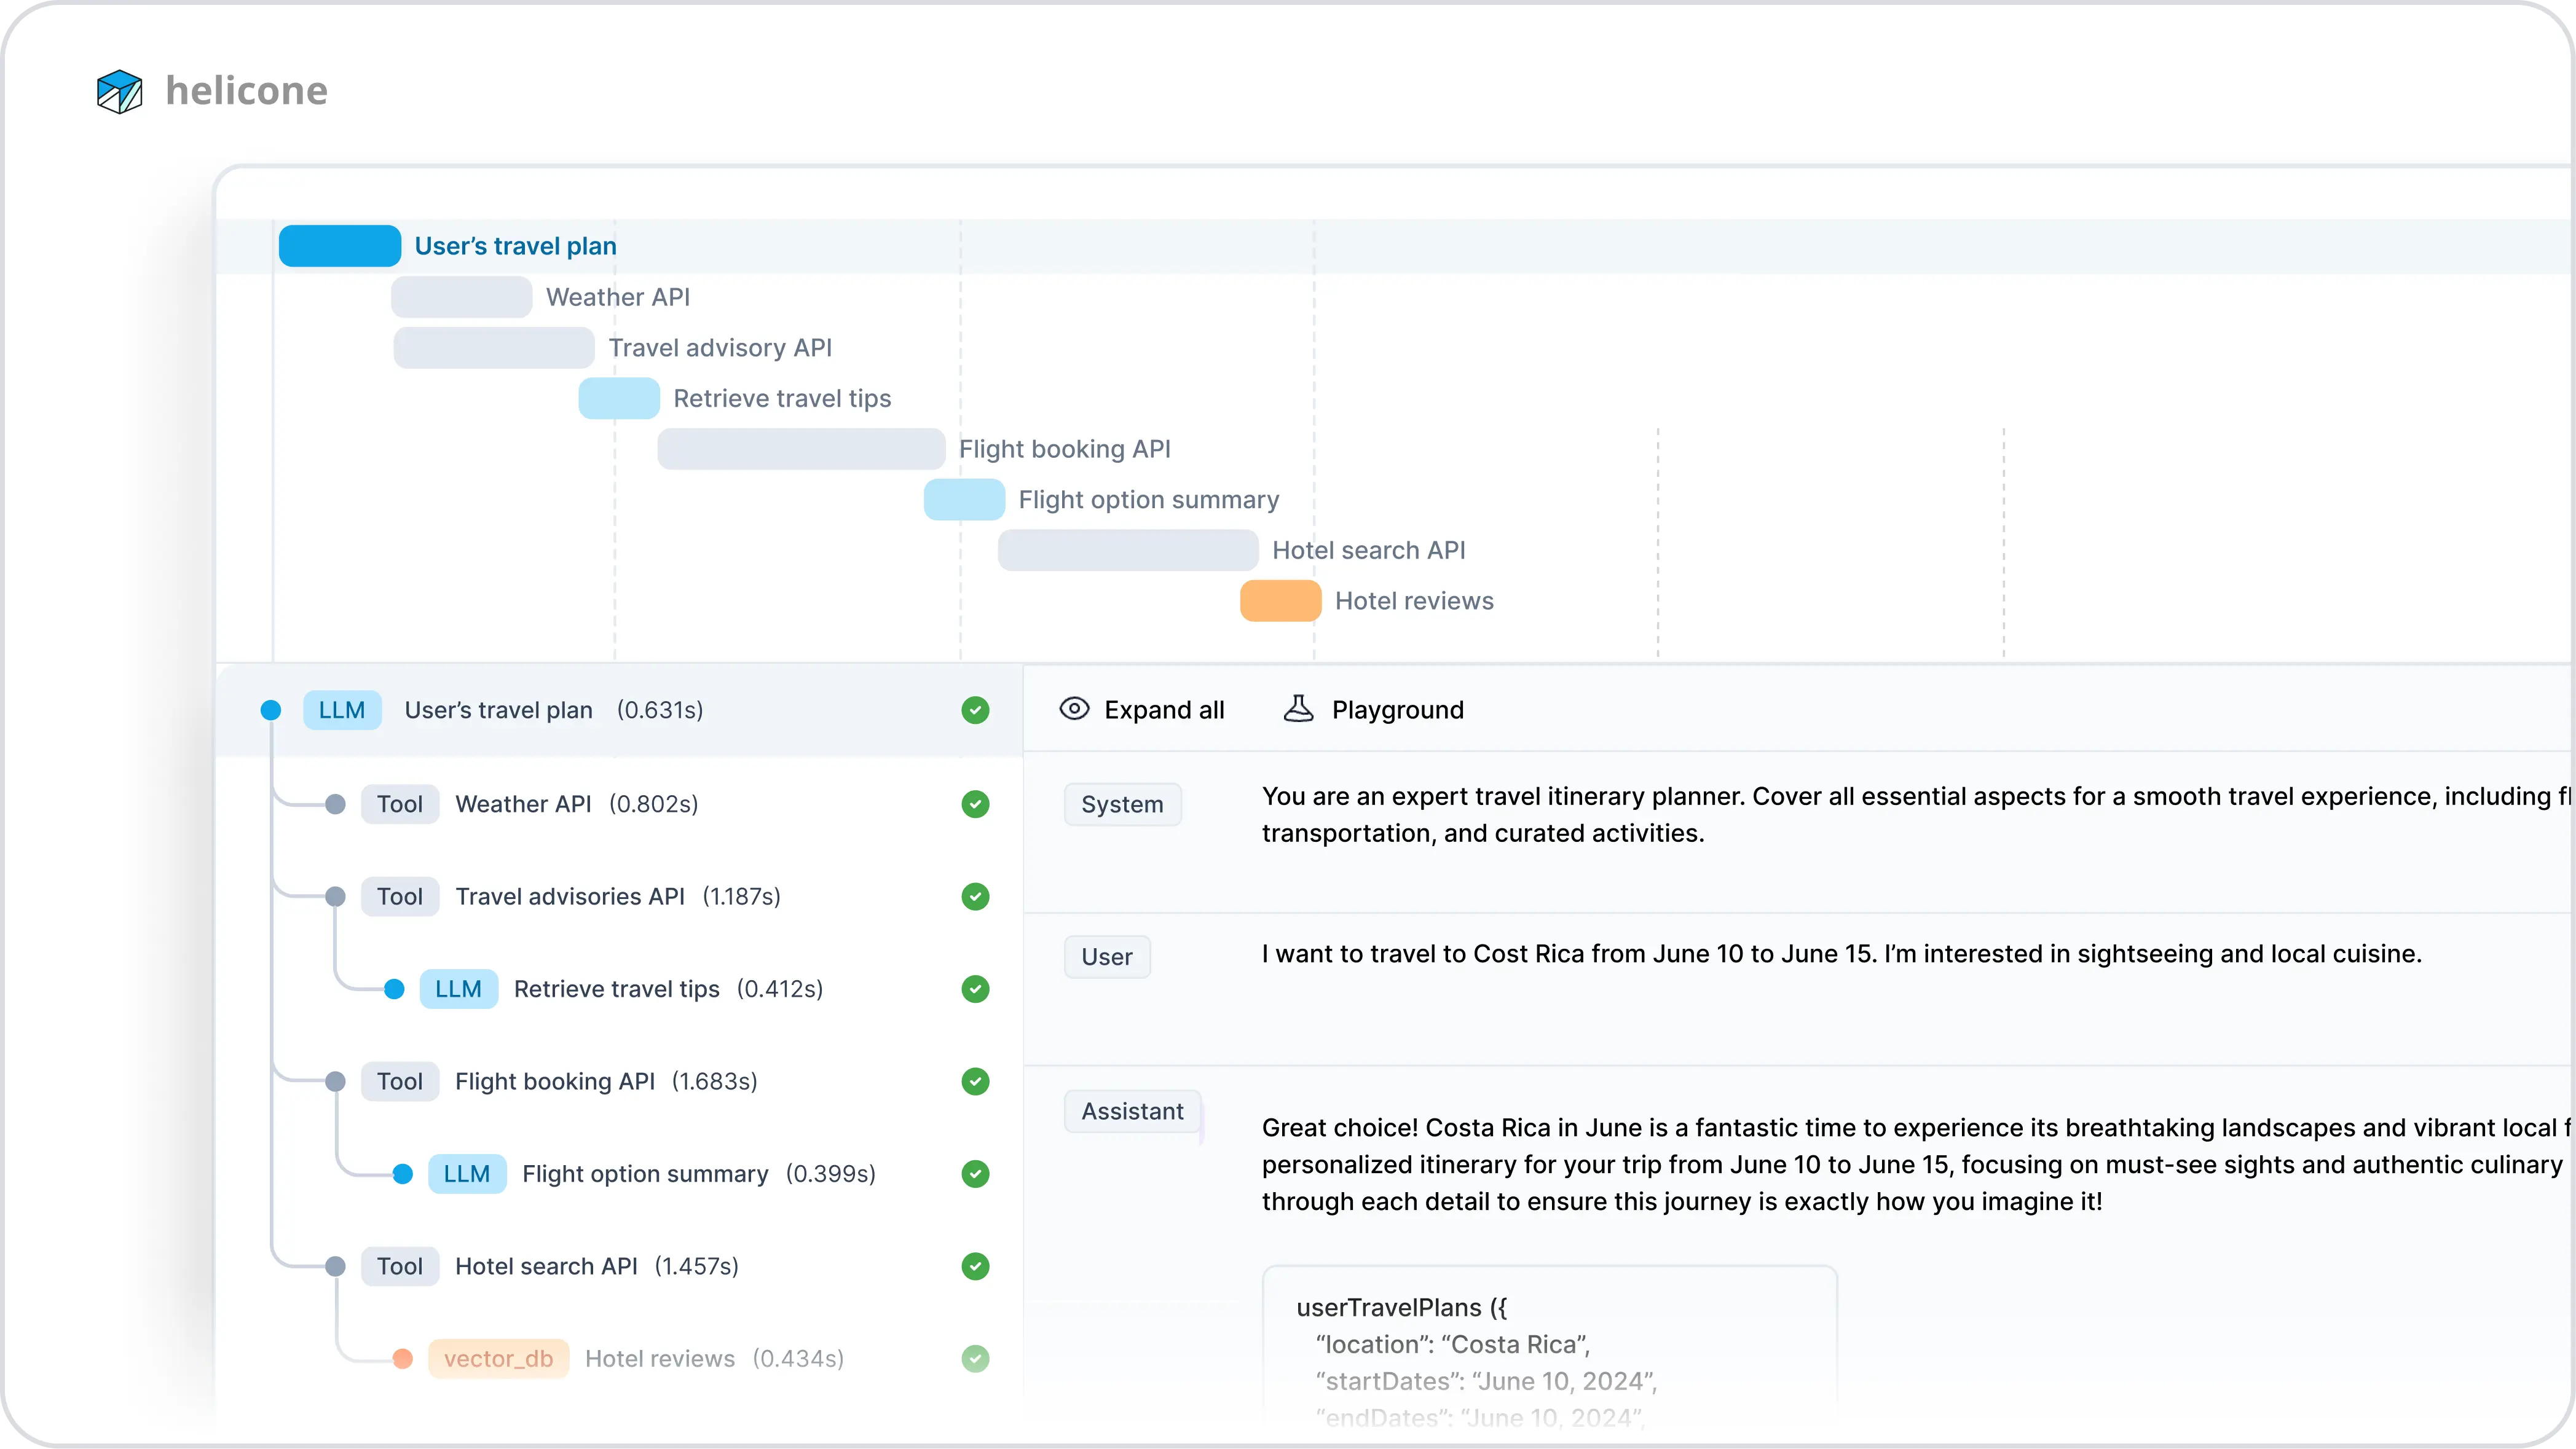Image resolution: width=2576 pixels, height=1449 pixels.
Task: Click the orange node dot for Hotel reviews
Action: coord(403,1359)
